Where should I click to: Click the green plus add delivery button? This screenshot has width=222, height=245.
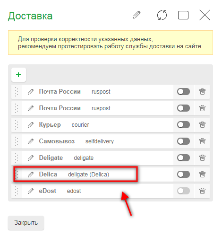(18, 75)
